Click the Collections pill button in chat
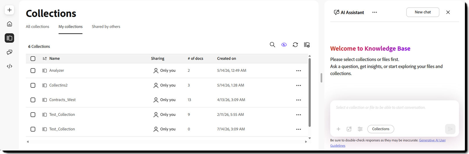Screen dimensions: 469x154 coord(381,129)
